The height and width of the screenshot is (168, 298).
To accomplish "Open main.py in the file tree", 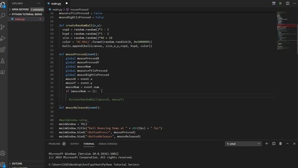I will click(26, 19).
